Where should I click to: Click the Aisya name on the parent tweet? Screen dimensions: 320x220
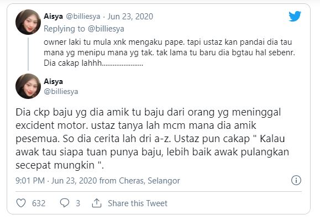[x=53, y=17]
